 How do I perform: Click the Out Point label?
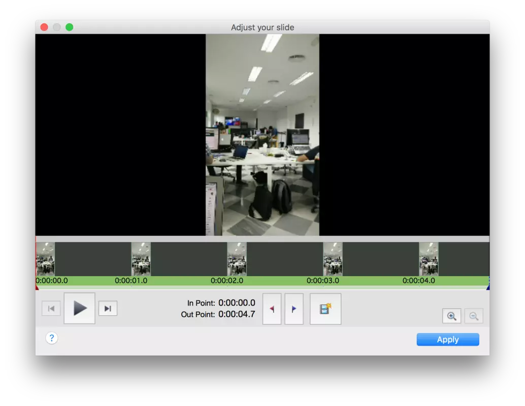pyautogui.click(x=198, y=315)
